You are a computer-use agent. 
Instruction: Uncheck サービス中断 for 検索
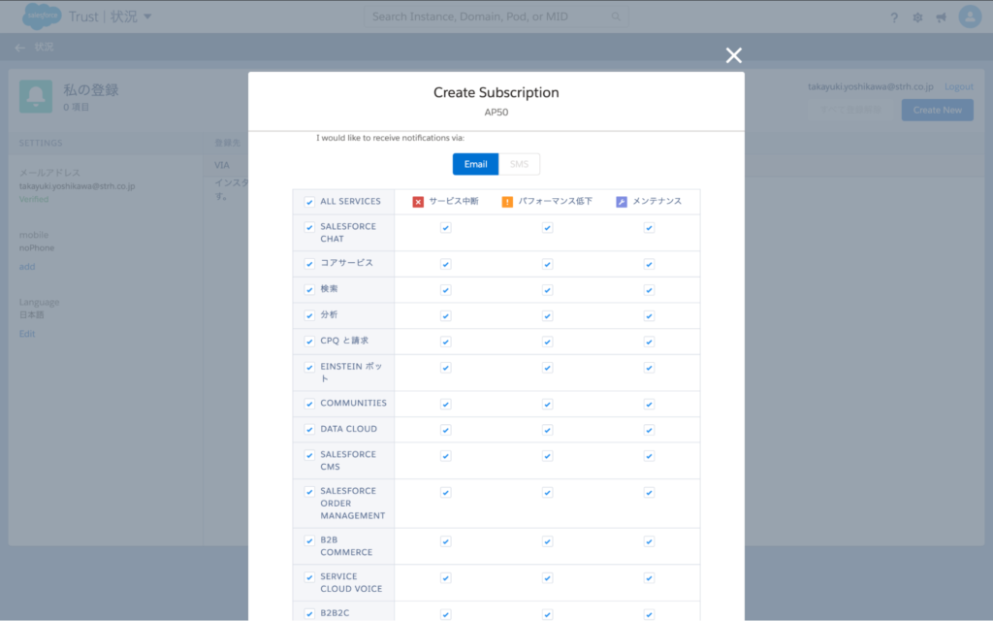446,290
